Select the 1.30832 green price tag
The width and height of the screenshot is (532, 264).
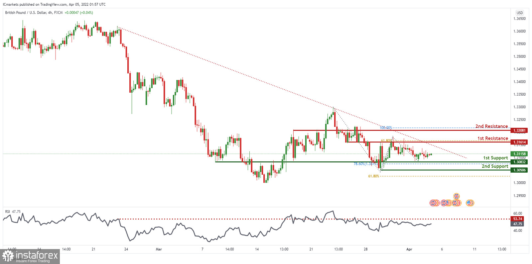click(x=519, y=162)
